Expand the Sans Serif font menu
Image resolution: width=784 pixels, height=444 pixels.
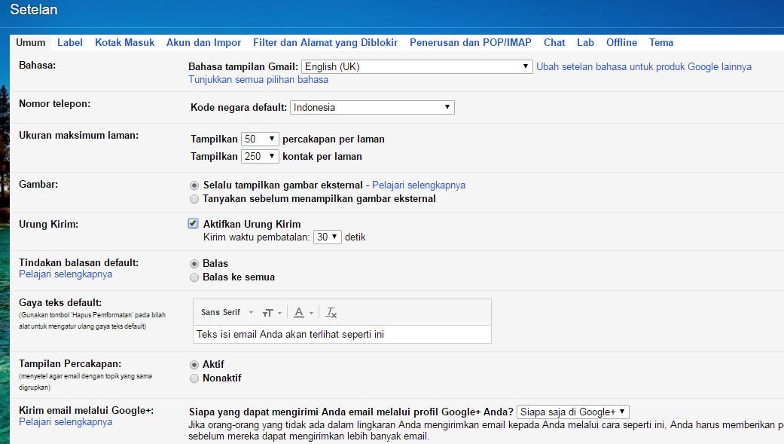click(227, 313)
